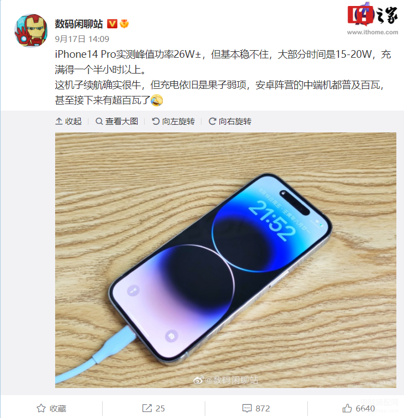Click the golden membership crown badge
The image size is (404, 418).
point(124,24)
